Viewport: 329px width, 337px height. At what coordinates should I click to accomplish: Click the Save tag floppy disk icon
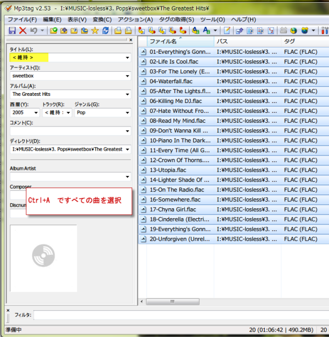[x=12, y=31]
